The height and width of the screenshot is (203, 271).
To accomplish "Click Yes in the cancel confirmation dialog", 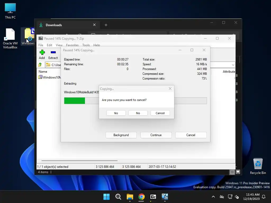I will [116, 113].
